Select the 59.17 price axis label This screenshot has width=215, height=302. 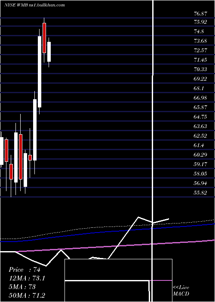pos(200,164)
